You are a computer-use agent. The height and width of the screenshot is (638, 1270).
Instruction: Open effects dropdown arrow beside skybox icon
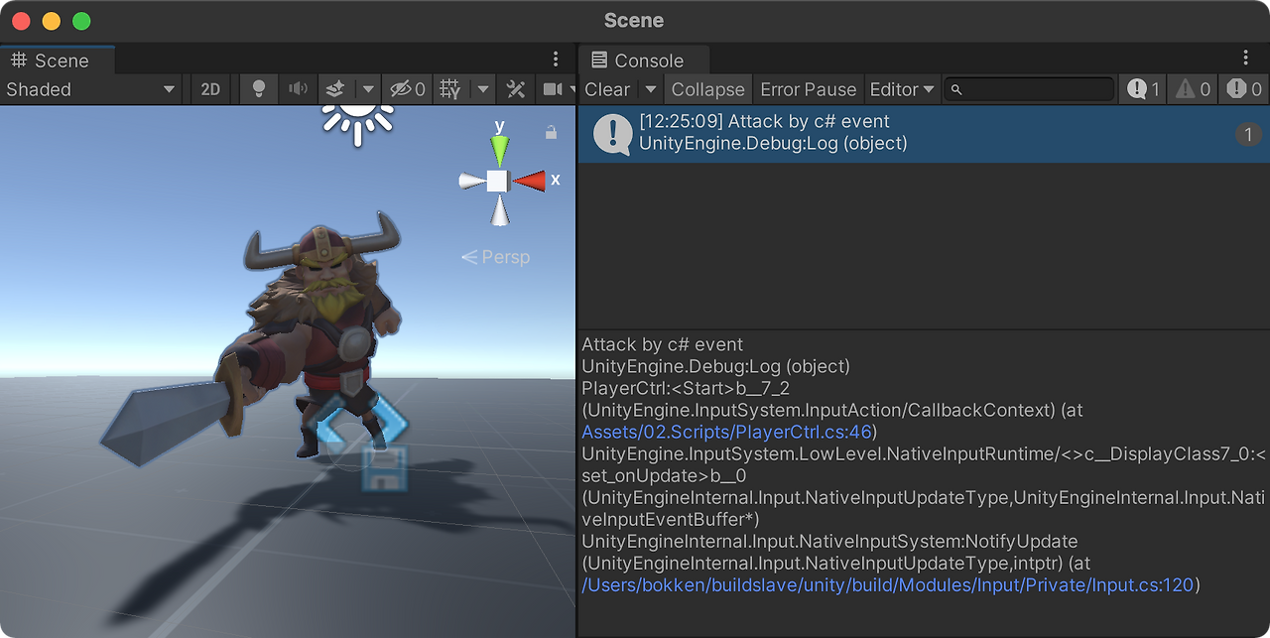(x=367, y=89)
